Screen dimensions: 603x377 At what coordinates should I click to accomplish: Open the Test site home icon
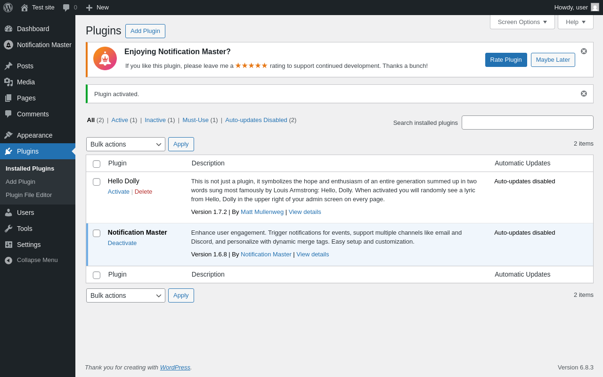tap(24, 8)
